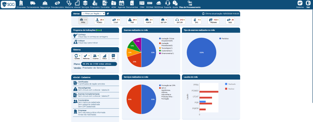Click the PCMSO alert button
This screenshot has height=122, width=313.
tap(99, 21)
